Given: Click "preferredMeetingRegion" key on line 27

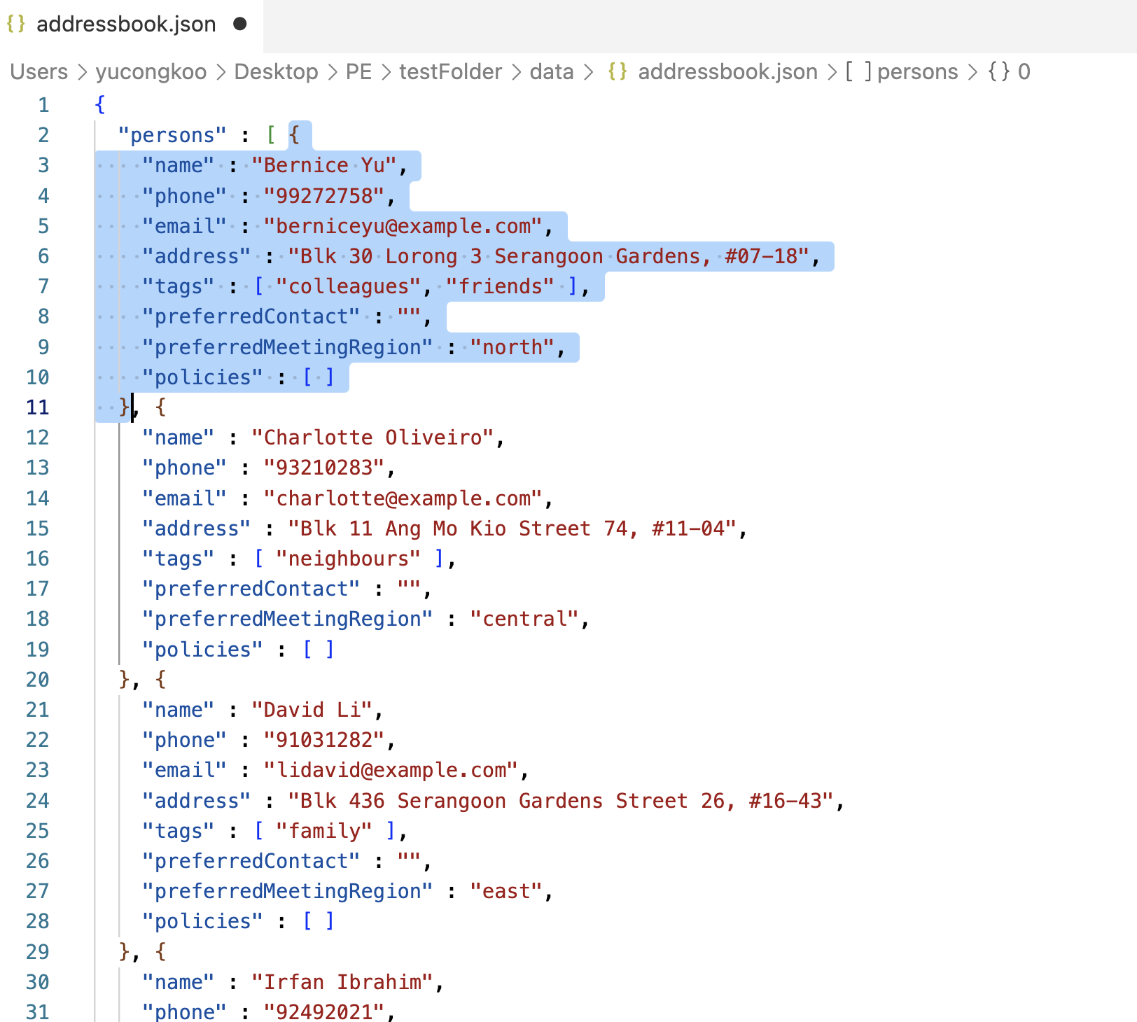Looking at the screenshot, I should tap(287, 891).
